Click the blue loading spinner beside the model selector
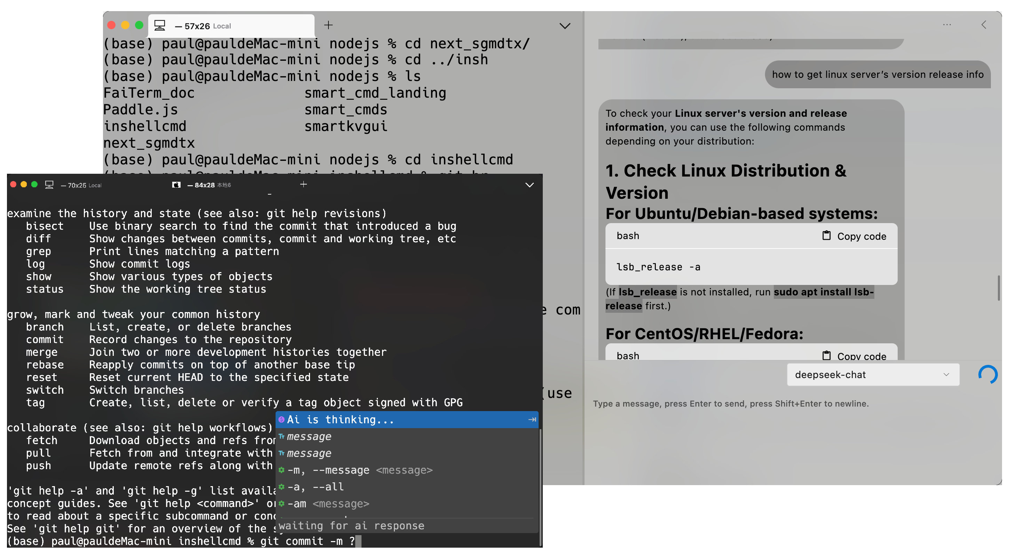Screen dimensions: 1009x556 [988, 375]
